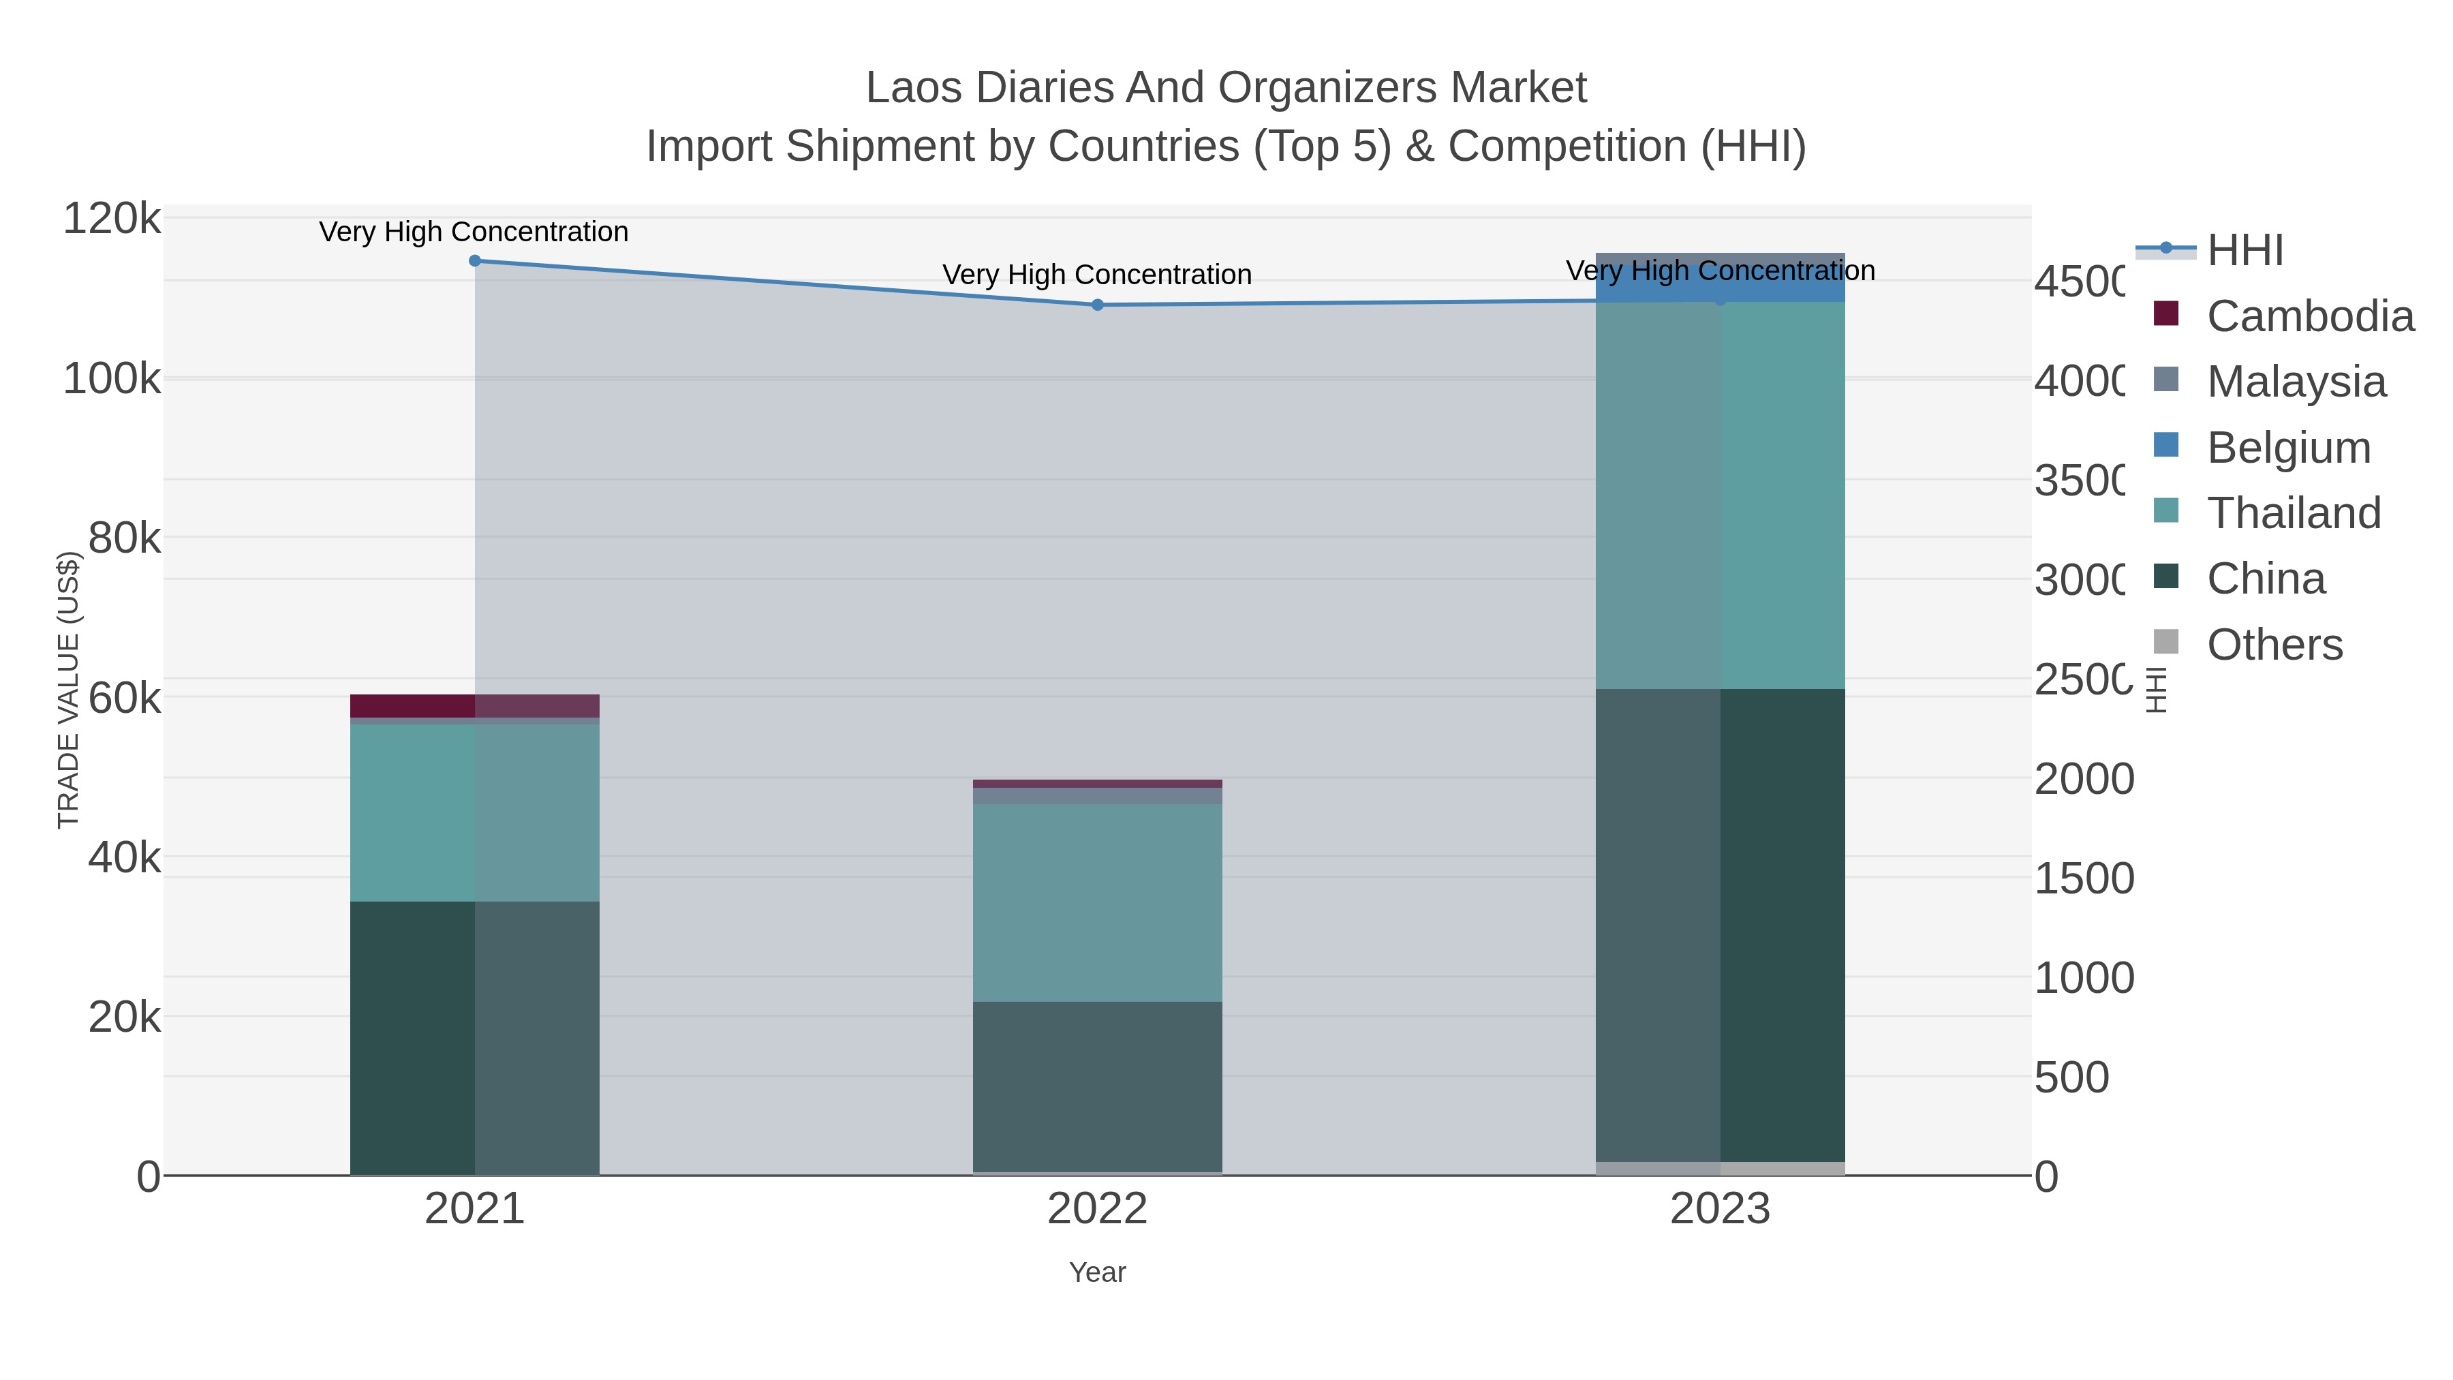Click the Year axis title
Image resolution: width=2453 pixels, height=1380 pixels.
1097,1272
